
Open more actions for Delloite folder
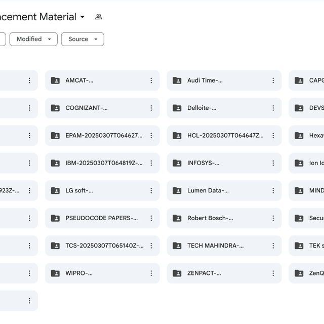pos(273,108)
